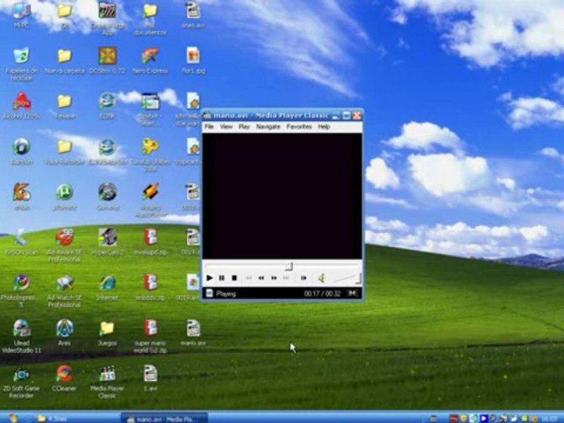Open the View menu
This screenshot has height=423, width=564.
pyautogui.click(x=226, y=127)
